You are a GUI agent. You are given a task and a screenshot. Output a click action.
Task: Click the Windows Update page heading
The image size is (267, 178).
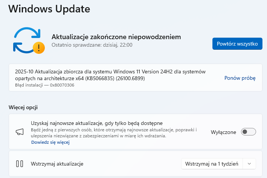point(49,9)
